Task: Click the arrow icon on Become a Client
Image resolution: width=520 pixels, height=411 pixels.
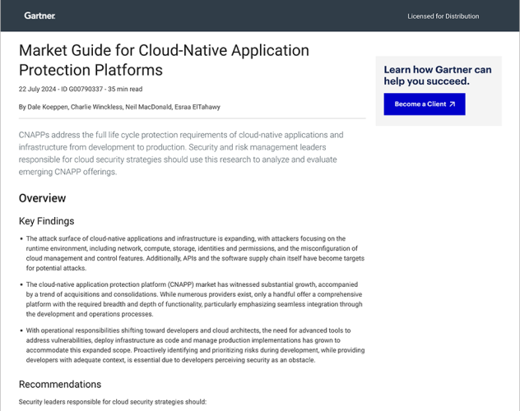Action: tap(452, 104)
